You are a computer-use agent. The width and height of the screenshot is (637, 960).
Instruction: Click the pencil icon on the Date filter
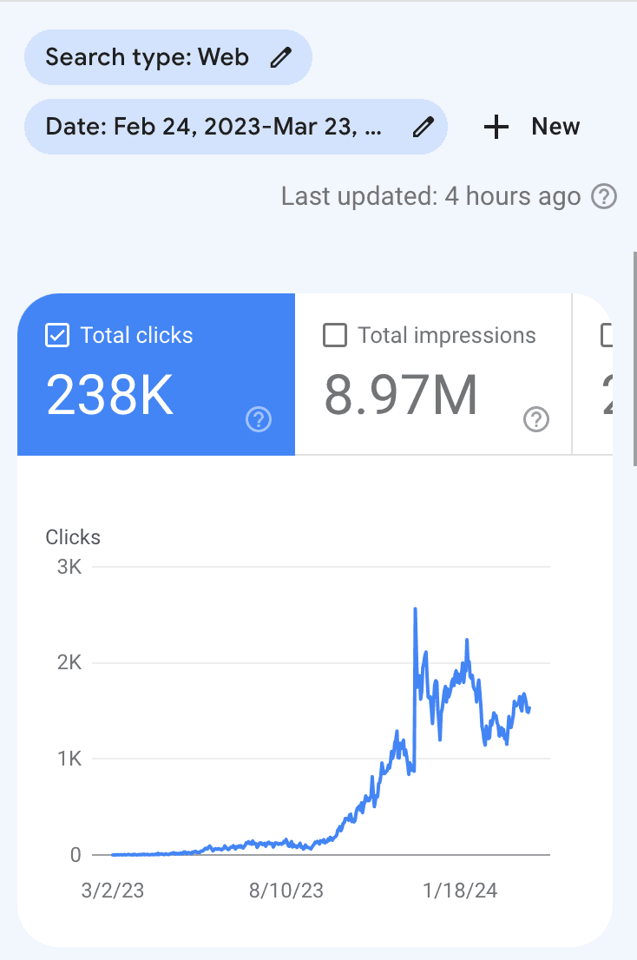[423, 127]
